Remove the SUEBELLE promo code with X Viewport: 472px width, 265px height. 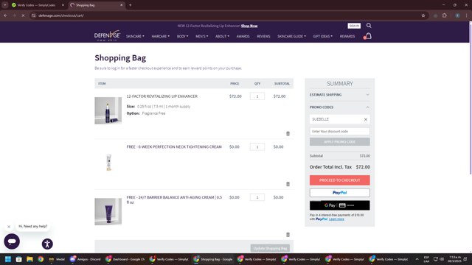(x=366, y=119)
